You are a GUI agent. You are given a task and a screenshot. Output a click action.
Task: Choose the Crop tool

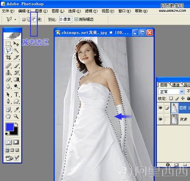(8, 57)
